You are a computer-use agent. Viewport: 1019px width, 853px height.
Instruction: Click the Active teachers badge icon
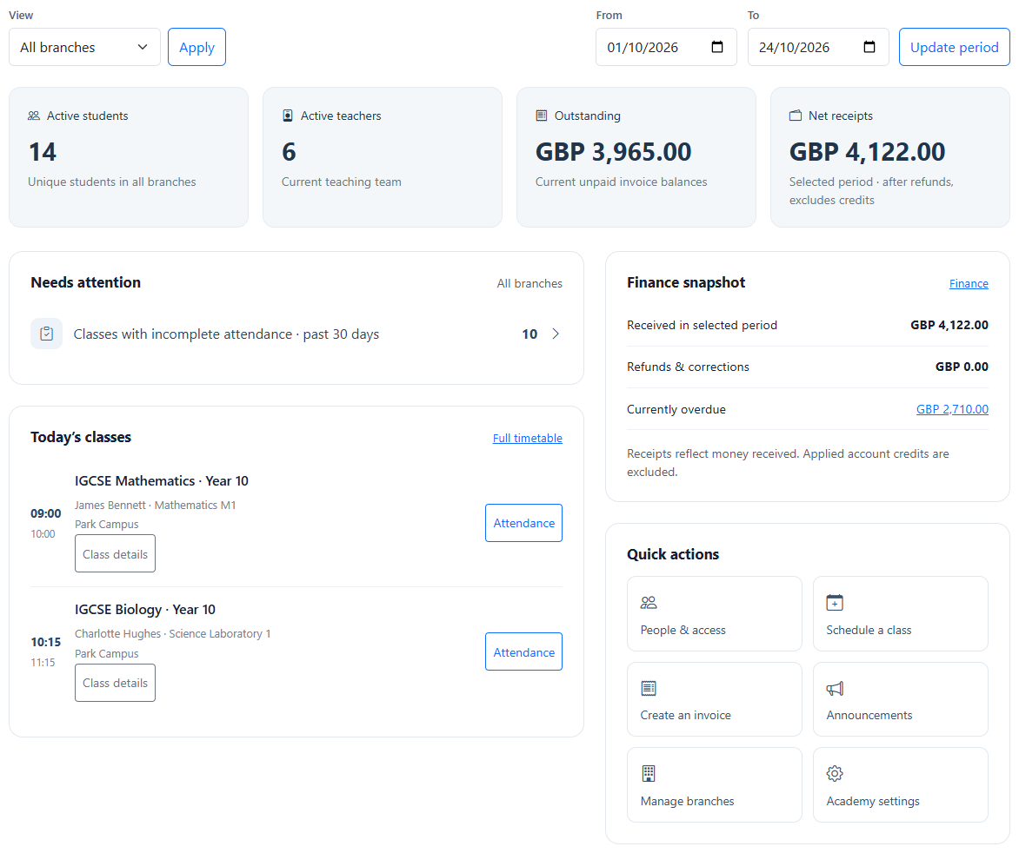tap(288, 116)
